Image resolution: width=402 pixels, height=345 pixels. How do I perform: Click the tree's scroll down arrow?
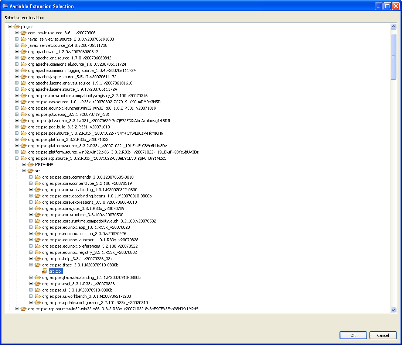393,310
